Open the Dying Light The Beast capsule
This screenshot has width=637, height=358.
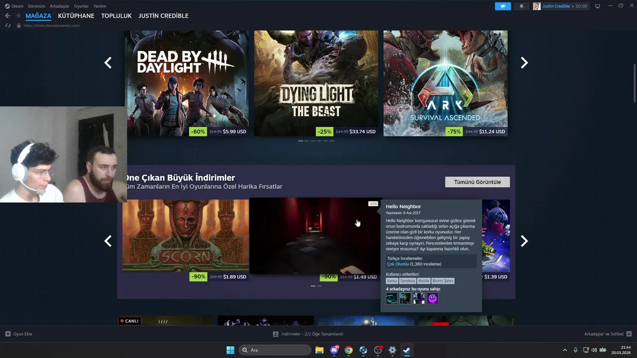pos(316,83)
